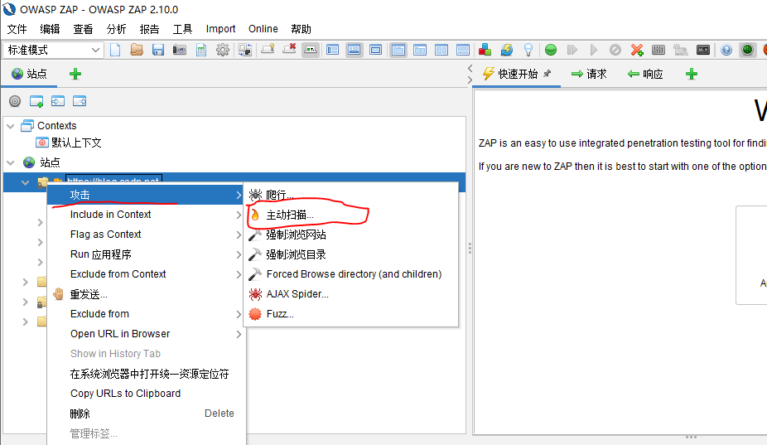Select Expand Information tab layout button
This screenshot has height=445, width=767.
(x=355, y=50)
